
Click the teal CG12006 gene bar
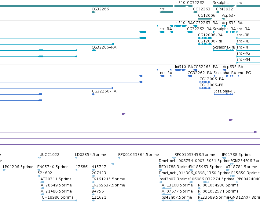pos(205,19)
